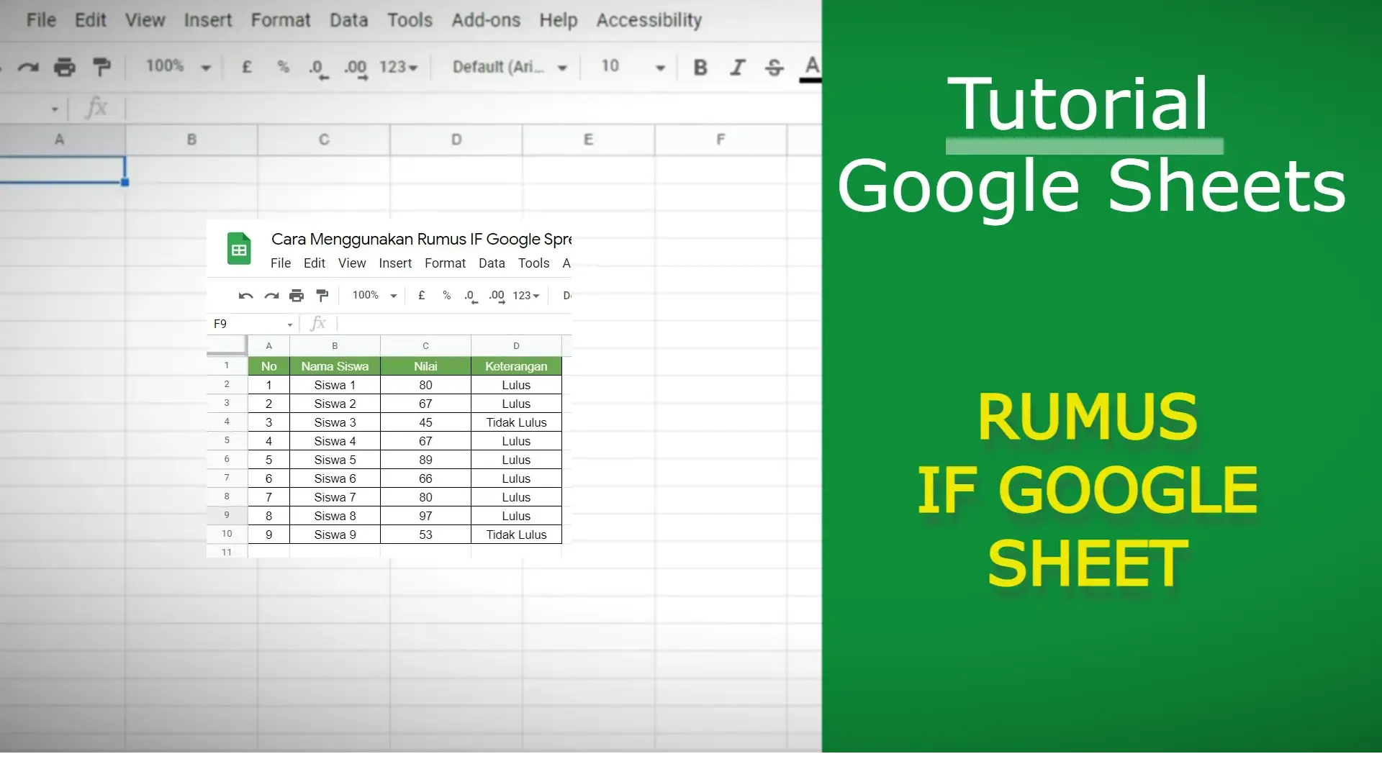
Task: Open Data menu in inset window
Action: 492,263
